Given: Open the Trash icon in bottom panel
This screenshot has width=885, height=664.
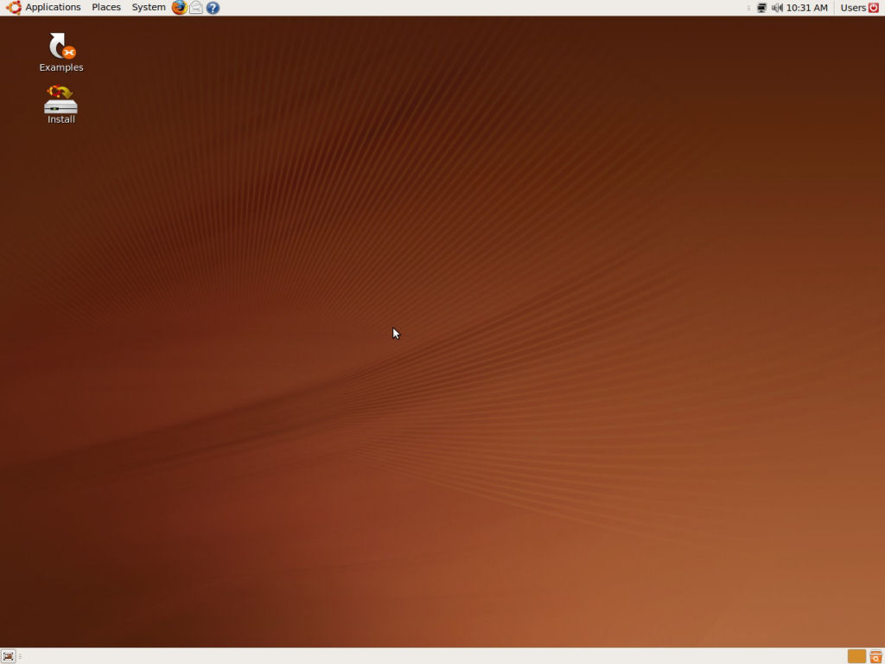Looking at the screenshot, I should [875, 656].
